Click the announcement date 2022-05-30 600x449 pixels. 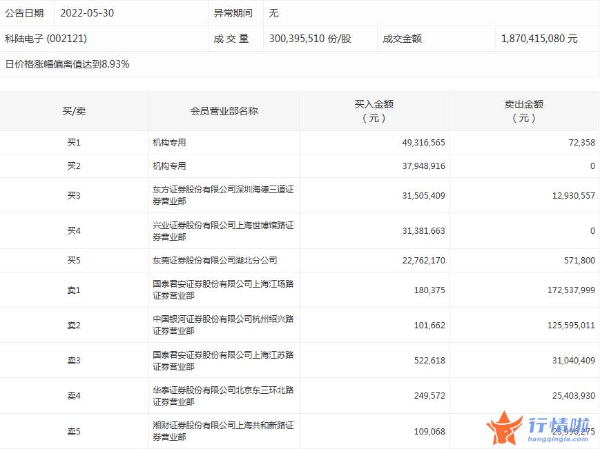[x=87, y=13]
